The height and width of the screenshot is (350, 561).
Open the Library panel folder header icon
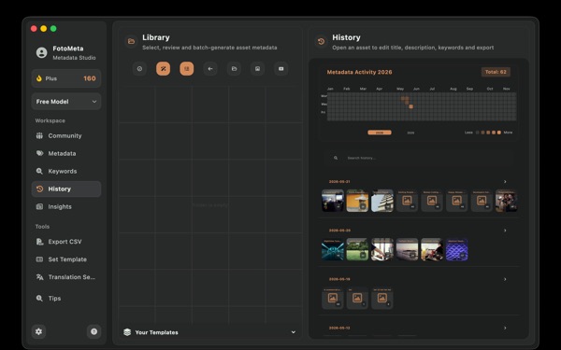[131, 41]
